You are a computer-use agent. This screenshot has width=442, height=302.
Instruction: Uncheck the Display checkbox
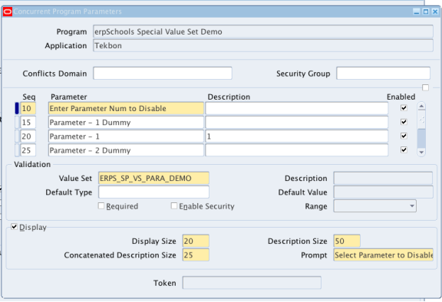(14, 227)
